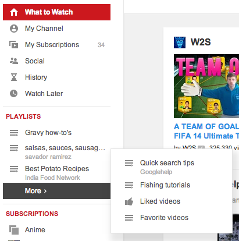Image resolution: width=239 pixels, height=241 pixels.
Task: Expand the More playlists flyout
Action: tap(56, 191)
